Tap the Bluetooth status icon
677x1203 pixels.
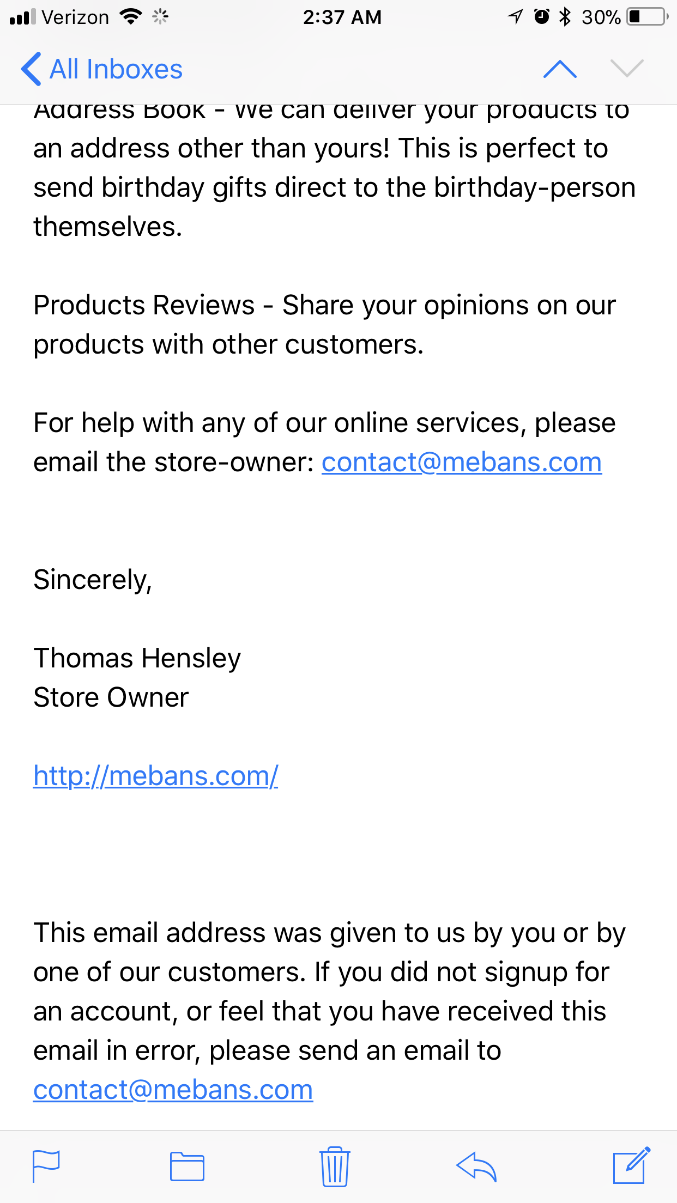(x=565, y=17)
